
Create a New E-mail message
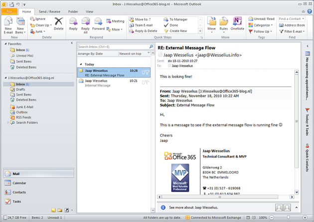coord(8,25)
